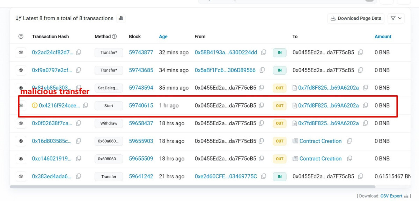Open transaction 0x4216f924cee link
This screenshot has width=419, height=201.
(59, 105)
